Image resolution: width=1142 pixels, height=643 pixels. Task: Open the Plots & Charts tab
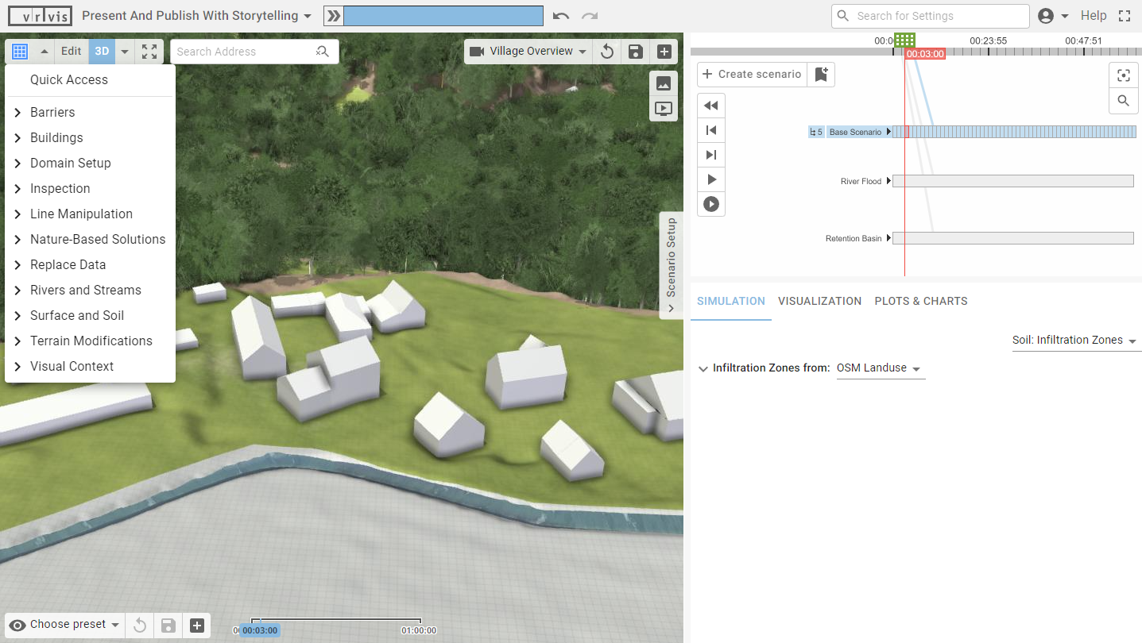(x=920, y=301)
